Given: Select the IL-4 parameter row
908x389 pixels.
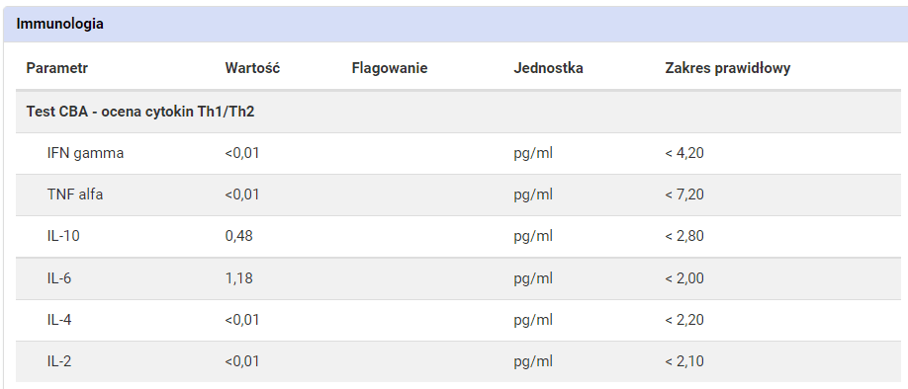Looking at the screenshot, I should (458, 320).
